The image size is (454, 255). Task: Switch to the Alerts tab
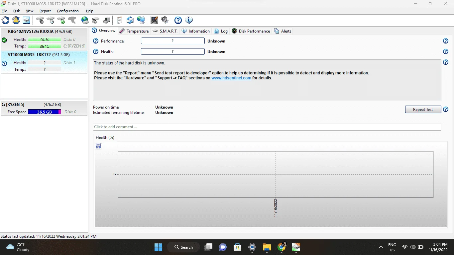pos(283,31)
